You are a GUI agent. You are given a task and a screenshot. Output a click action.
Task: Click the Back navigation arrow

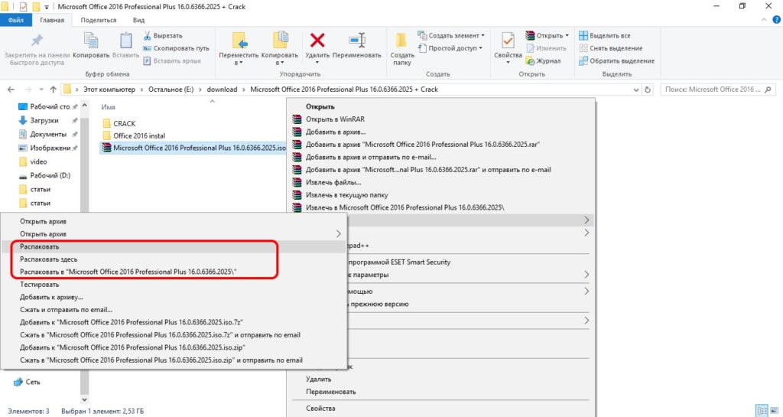(x=11, y=90)
